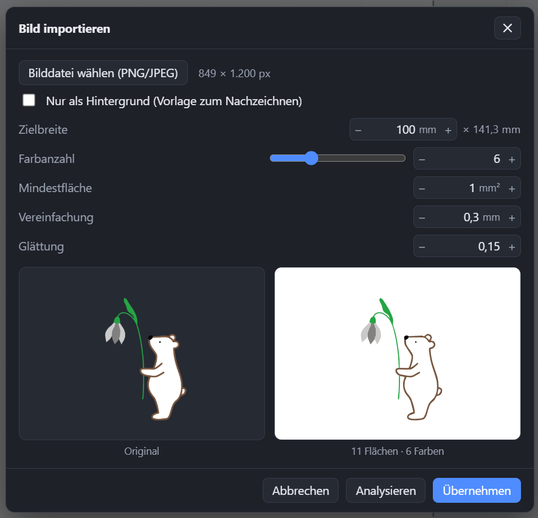
Task: Decrease Zielbreite with the minus icon
Action: point(358,130)
